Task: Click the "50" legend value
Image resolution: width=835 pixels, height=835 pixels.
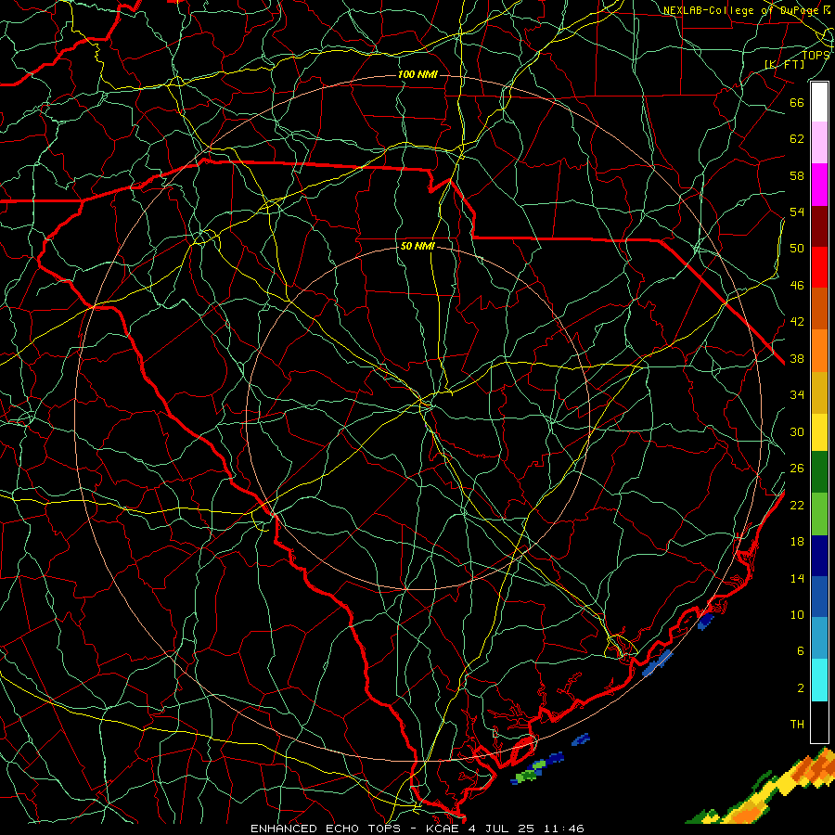Action: coord(797,249)
